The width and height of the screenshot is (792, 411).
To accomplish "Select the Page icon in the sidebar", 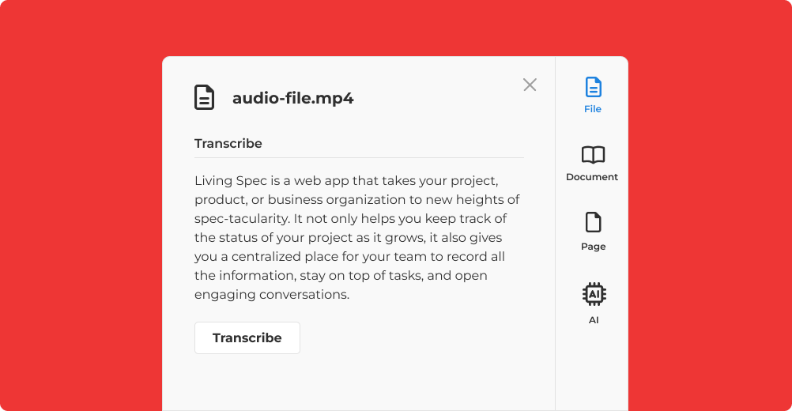I will tap(593, 223).
